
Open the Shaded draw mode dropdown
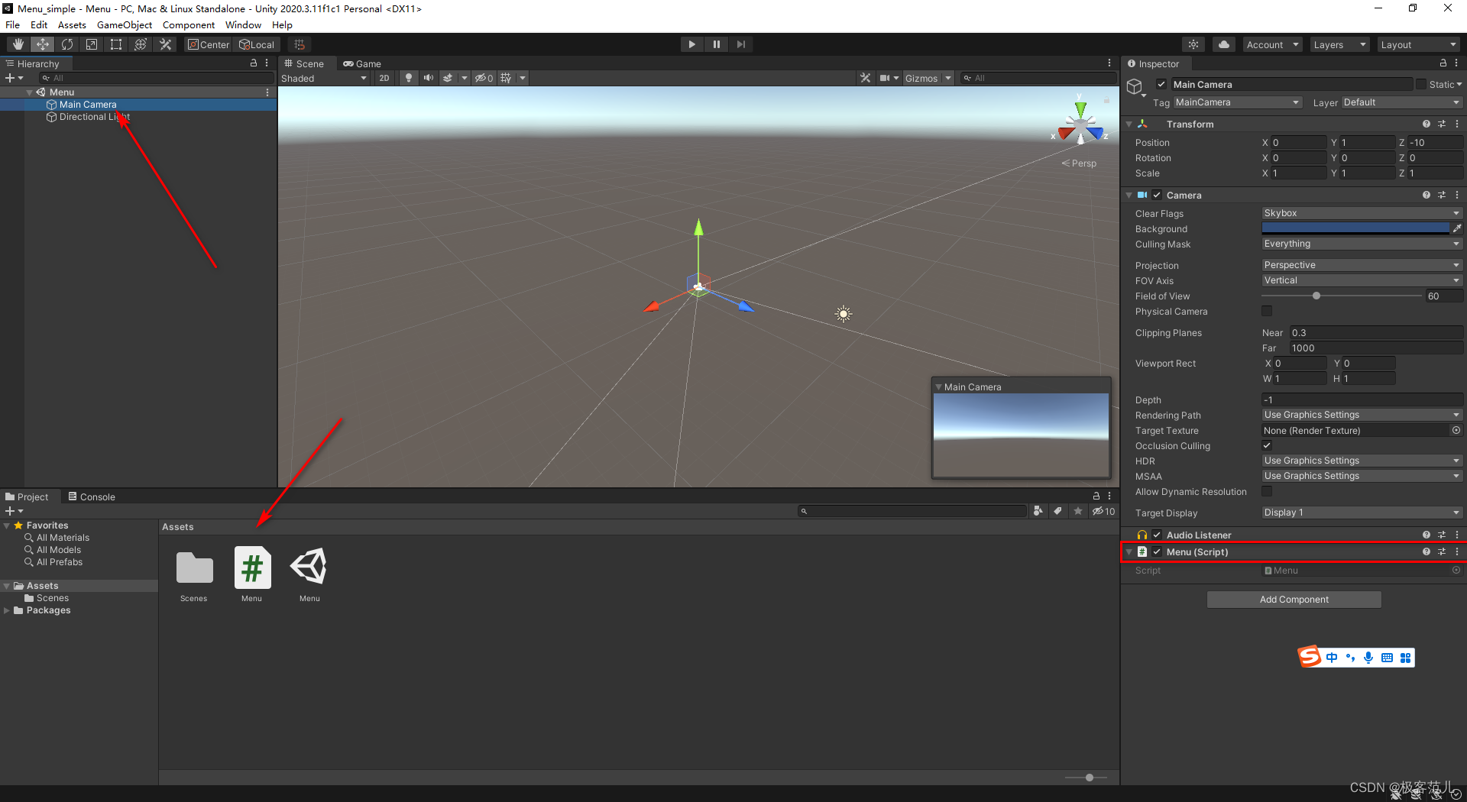[325, 78]
